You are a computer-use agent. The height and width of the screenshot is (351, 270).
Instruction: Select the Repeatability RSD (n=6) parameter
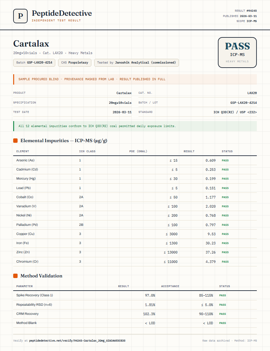point(34,305)
